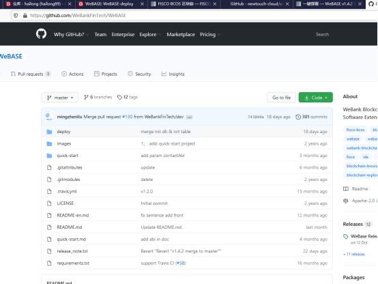Close the newtouch-cloud GitHub browser tab
The height and width of the screenshot is (284, 378).
click(287, 4)
